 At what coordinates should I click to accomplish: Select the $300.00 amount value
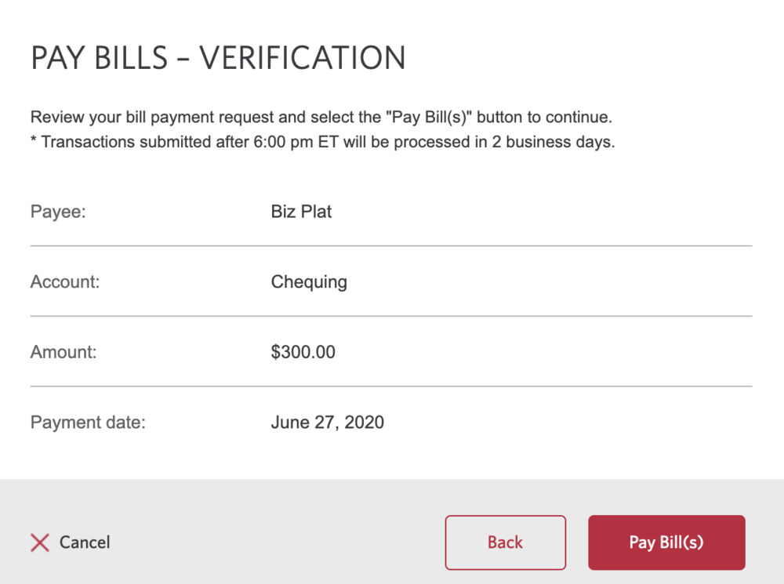[x=303, y=353]
